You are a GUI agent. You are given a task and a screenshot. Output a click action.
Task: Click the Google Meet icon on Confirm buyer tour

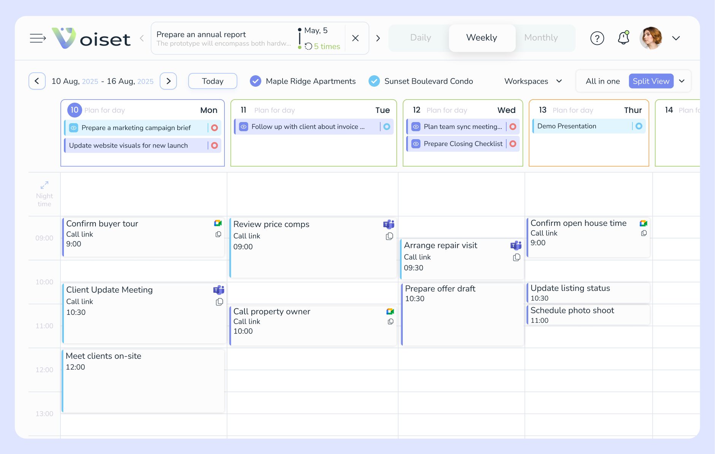(x=218, y=224)
